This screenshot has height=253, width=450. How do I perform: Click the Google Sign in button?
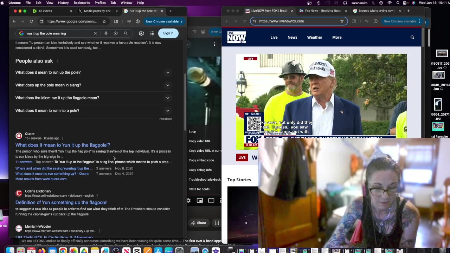point(168,33)
